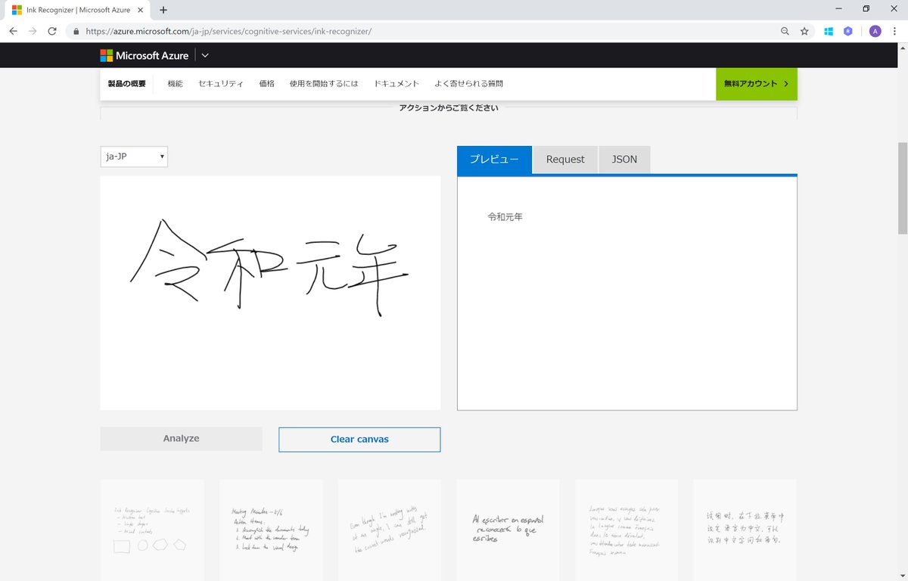908x581 pixels.
Task: Switch to the JSON tab
Action: pos(624,160)
